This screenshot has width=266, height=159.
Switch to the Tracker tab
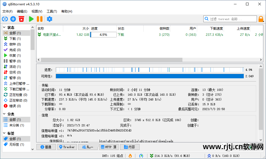(x=67, y=147)
